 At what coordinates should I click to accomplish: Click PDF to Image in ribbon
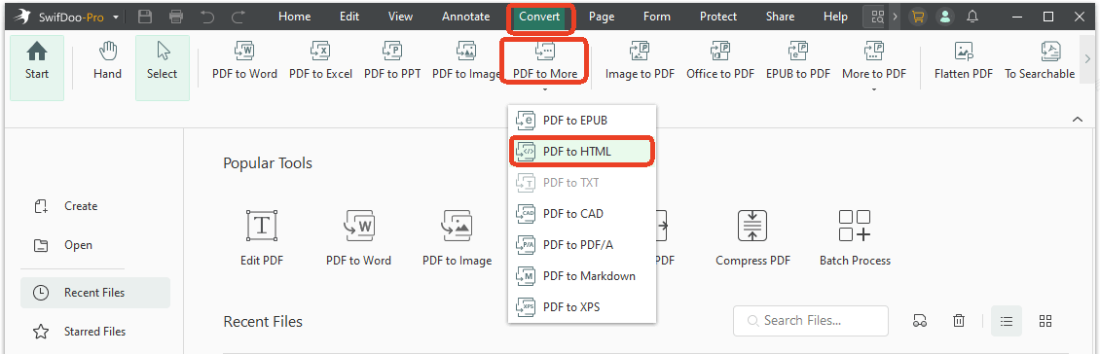click(466, 60)
